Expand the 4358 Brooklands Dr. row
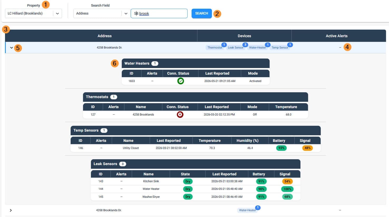Screen dimensions: 389x217 [x=11, y=210]
